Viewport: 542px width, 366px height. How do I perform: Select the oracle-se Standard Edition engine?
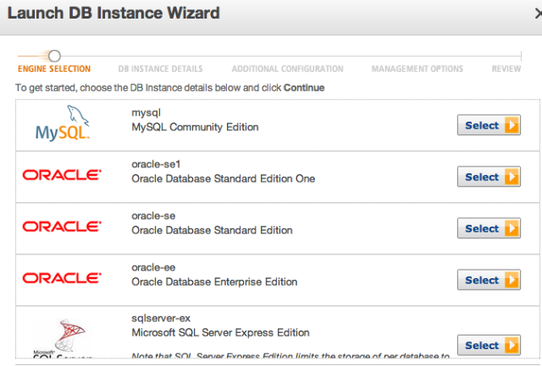(489, 228)
